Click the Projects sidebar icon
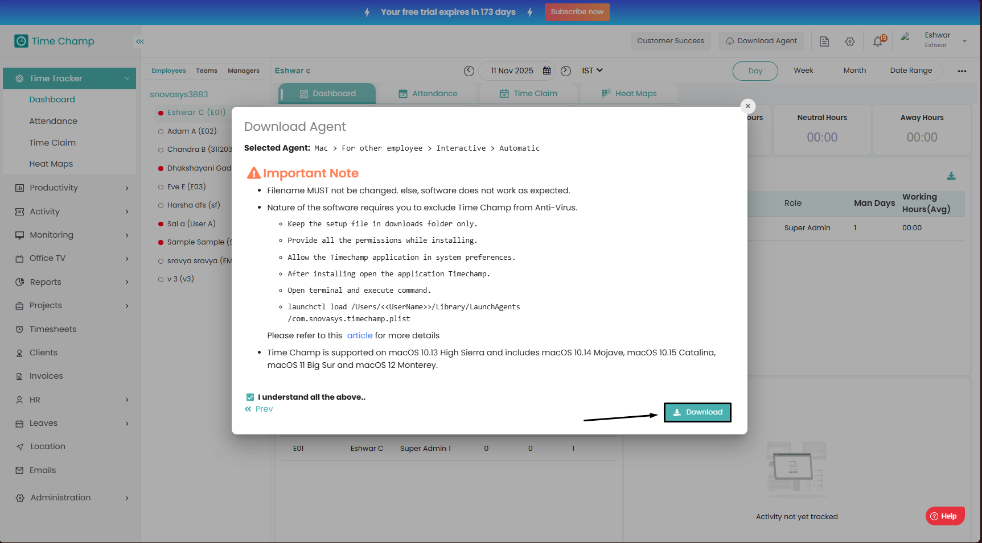The width and height of the screenshot is (982, 543). point(20,306)
